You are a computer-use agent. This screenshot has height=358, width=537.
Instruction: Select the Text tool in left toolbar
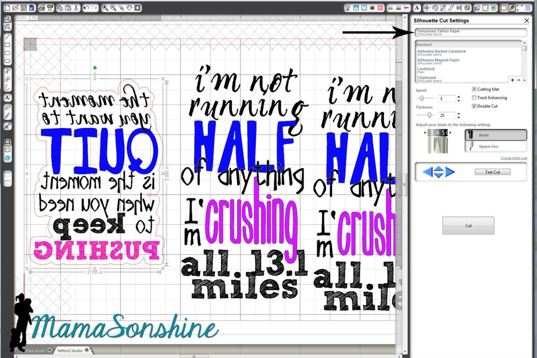(7, 98)
